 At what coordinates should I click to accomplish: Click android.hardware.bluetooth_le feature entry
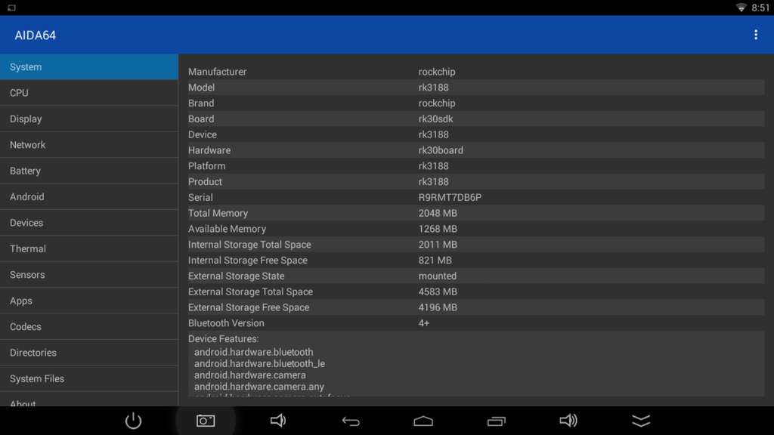(260, 363)
